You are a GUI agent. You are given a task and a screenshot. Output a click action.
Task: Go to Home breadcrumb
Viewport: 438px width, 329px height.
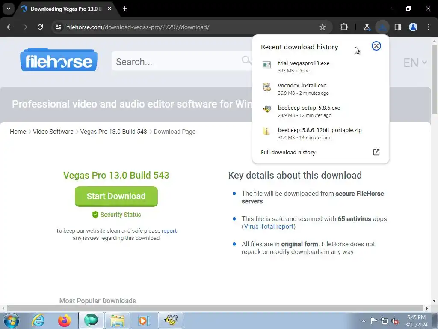18,132
